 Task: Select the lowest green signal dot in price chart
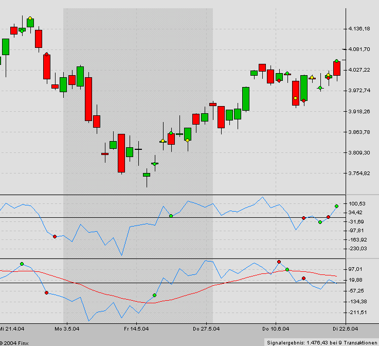tap(155, 164)
